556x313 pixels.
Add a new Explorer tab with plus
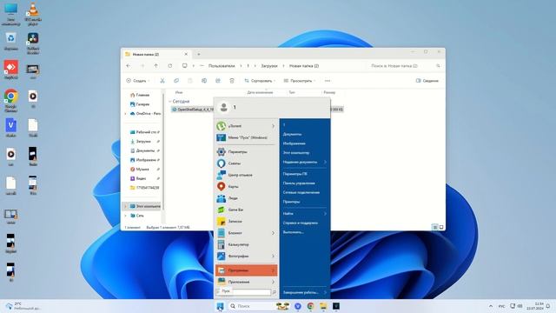[199, 54]
